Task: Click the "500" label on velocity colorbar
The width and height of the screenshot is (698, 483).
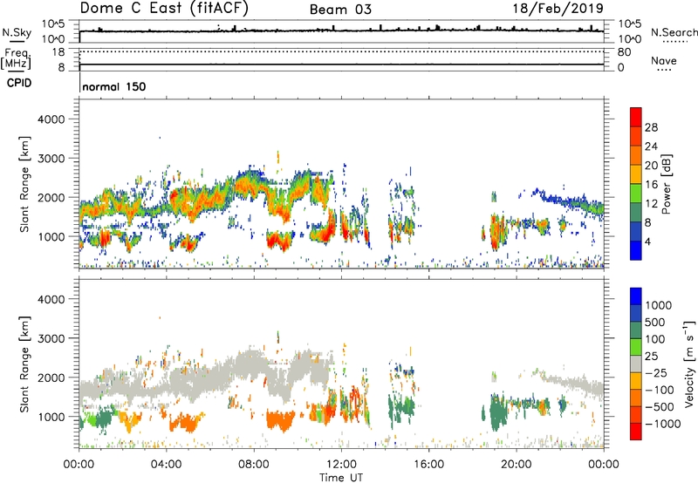Action: (655, 322)
